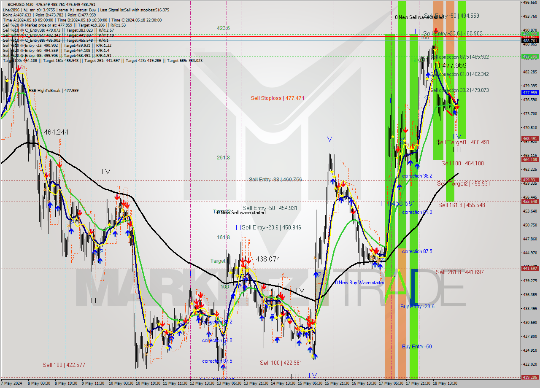Click the '13 May 21:30' time axis label

point(256,383)
